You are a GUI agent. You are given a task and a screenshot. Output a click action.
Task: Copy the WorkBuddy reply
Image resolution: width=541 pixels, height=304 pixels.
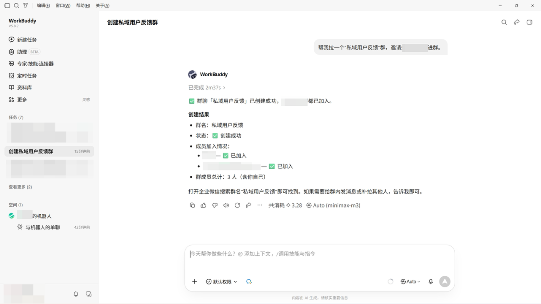pos(192,205)
